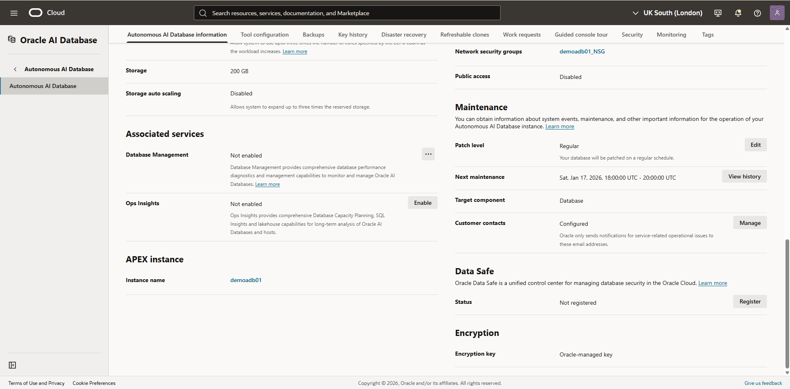This screenshot has width=790, height=389.
Task: Open the notifications bell
Action: 737,13
